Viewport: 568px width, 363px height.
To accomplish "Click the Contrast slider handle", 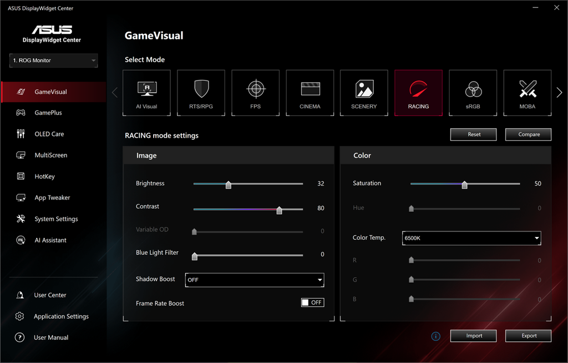I will (280, 210).
